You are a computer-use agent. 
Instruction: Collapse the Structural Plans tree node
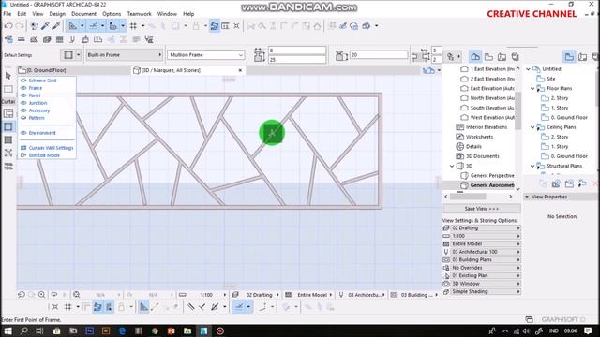coord(532,166)
